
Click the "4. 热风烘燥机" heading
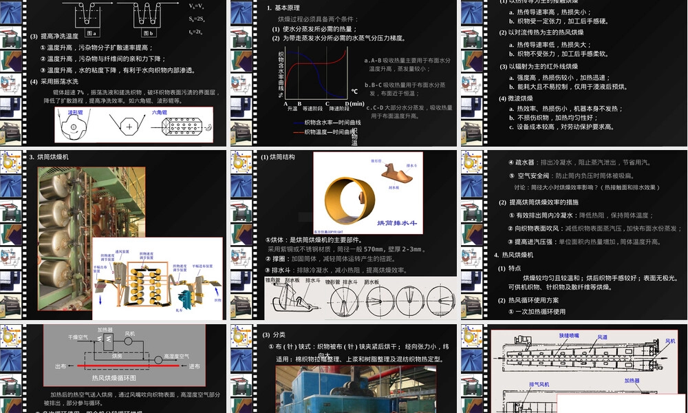point(513,255)
